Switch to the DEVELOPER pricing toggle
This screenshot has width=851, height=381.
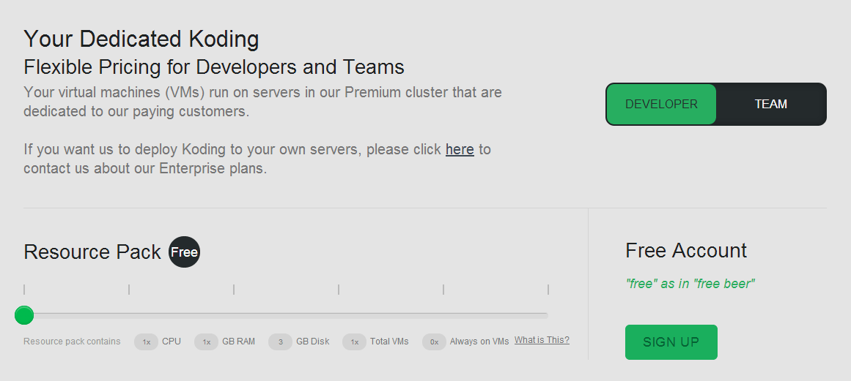click(x=661, y=104)
